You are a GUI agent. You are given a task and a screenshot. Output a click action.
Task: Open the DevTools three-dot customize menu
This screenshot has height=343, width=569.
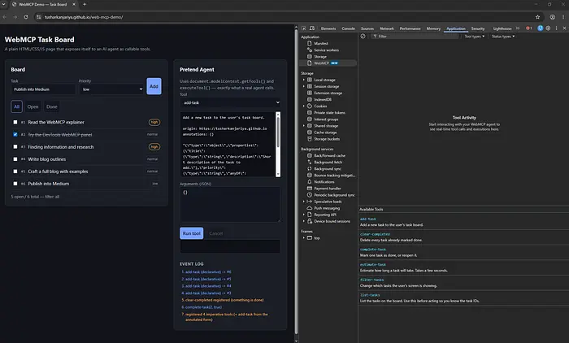click(x=556, y=28)
